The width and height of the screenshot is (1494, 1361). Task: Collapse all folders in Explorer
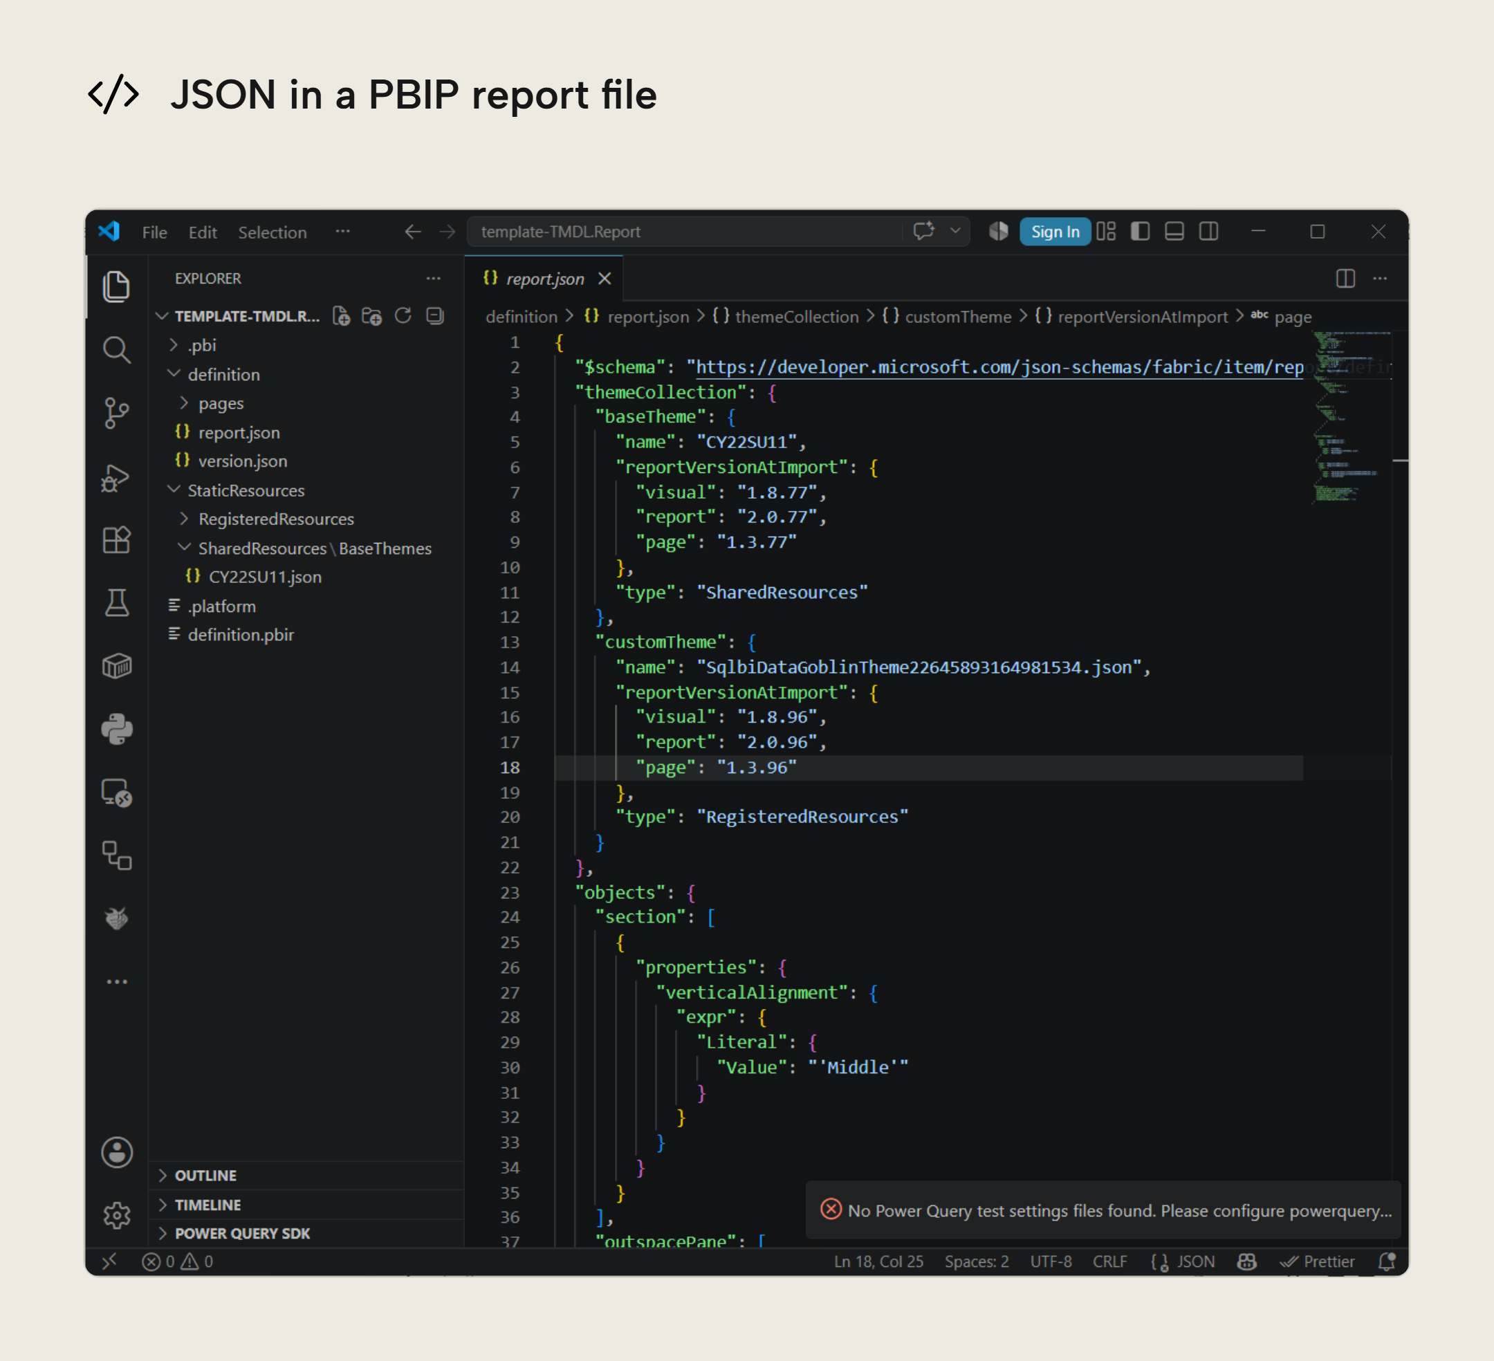(x=435, y=316)
